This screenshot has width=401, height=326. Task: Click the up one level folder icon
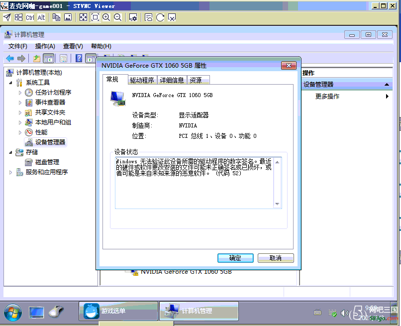pos(37,59)
